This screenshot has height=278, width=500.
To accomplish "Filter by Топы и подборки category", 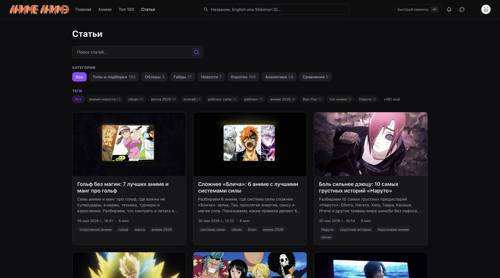I will click(x=114, y=77).
